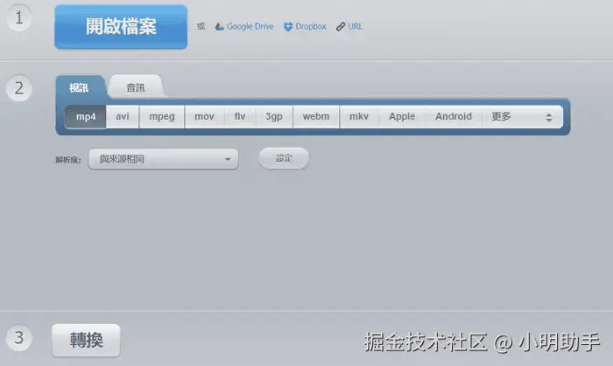Select the webm format

click(316, 116)
